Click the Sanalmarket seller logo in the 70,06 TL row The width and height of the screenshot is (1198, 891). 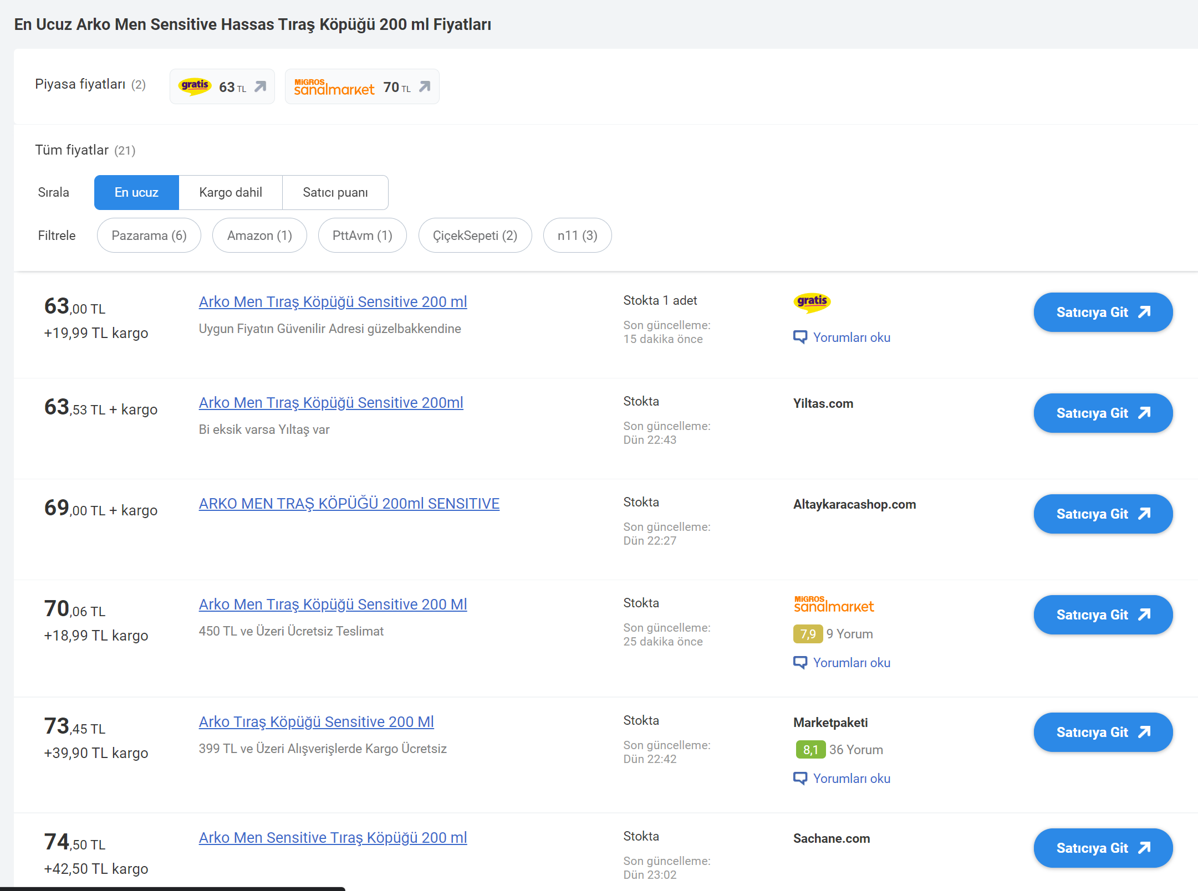(x=834, y=604)
